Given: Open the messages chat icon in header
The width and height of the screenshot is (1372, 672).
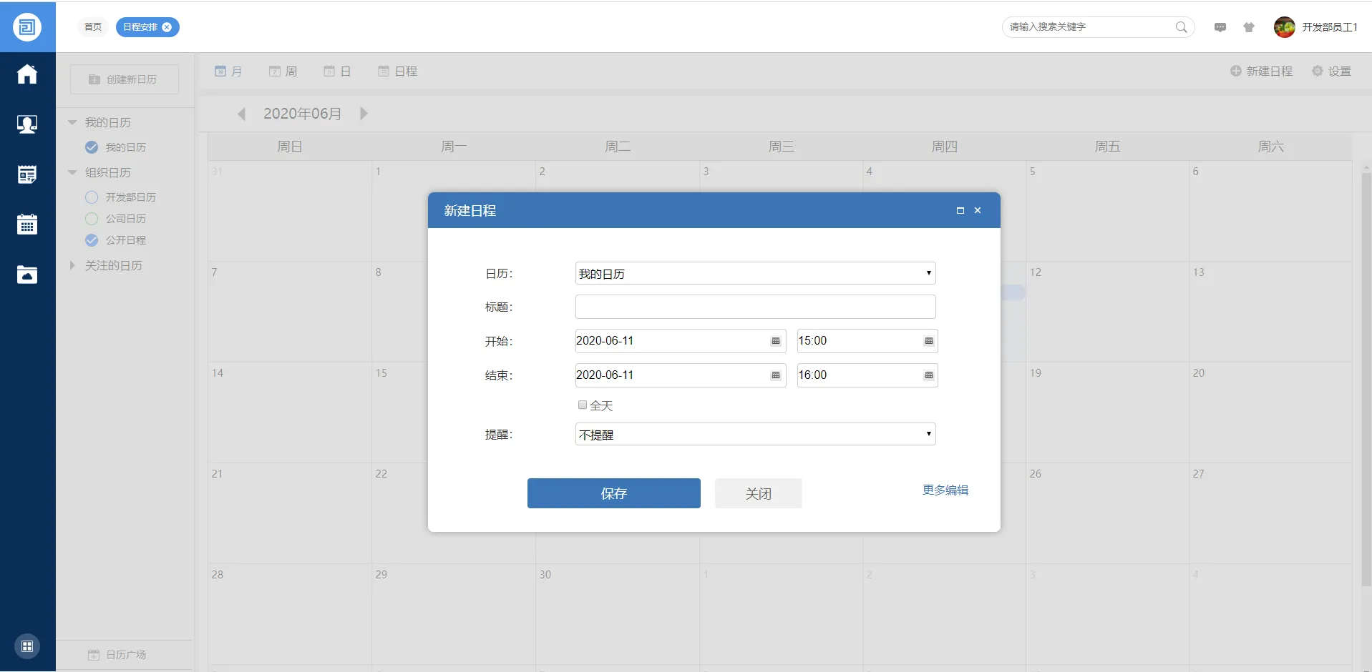Looking at the screenshot, I should 1220,27.
